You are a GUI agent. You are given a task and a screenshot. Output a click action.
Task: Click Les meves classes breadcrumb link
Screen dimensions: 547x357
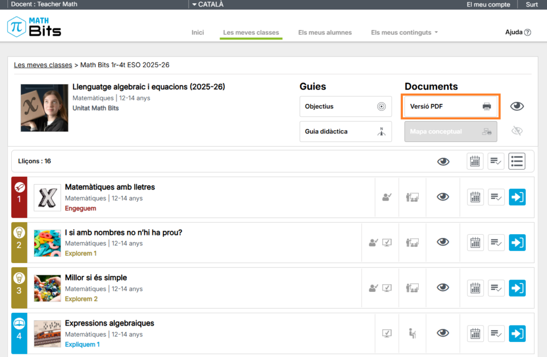(x=43, y=65)
